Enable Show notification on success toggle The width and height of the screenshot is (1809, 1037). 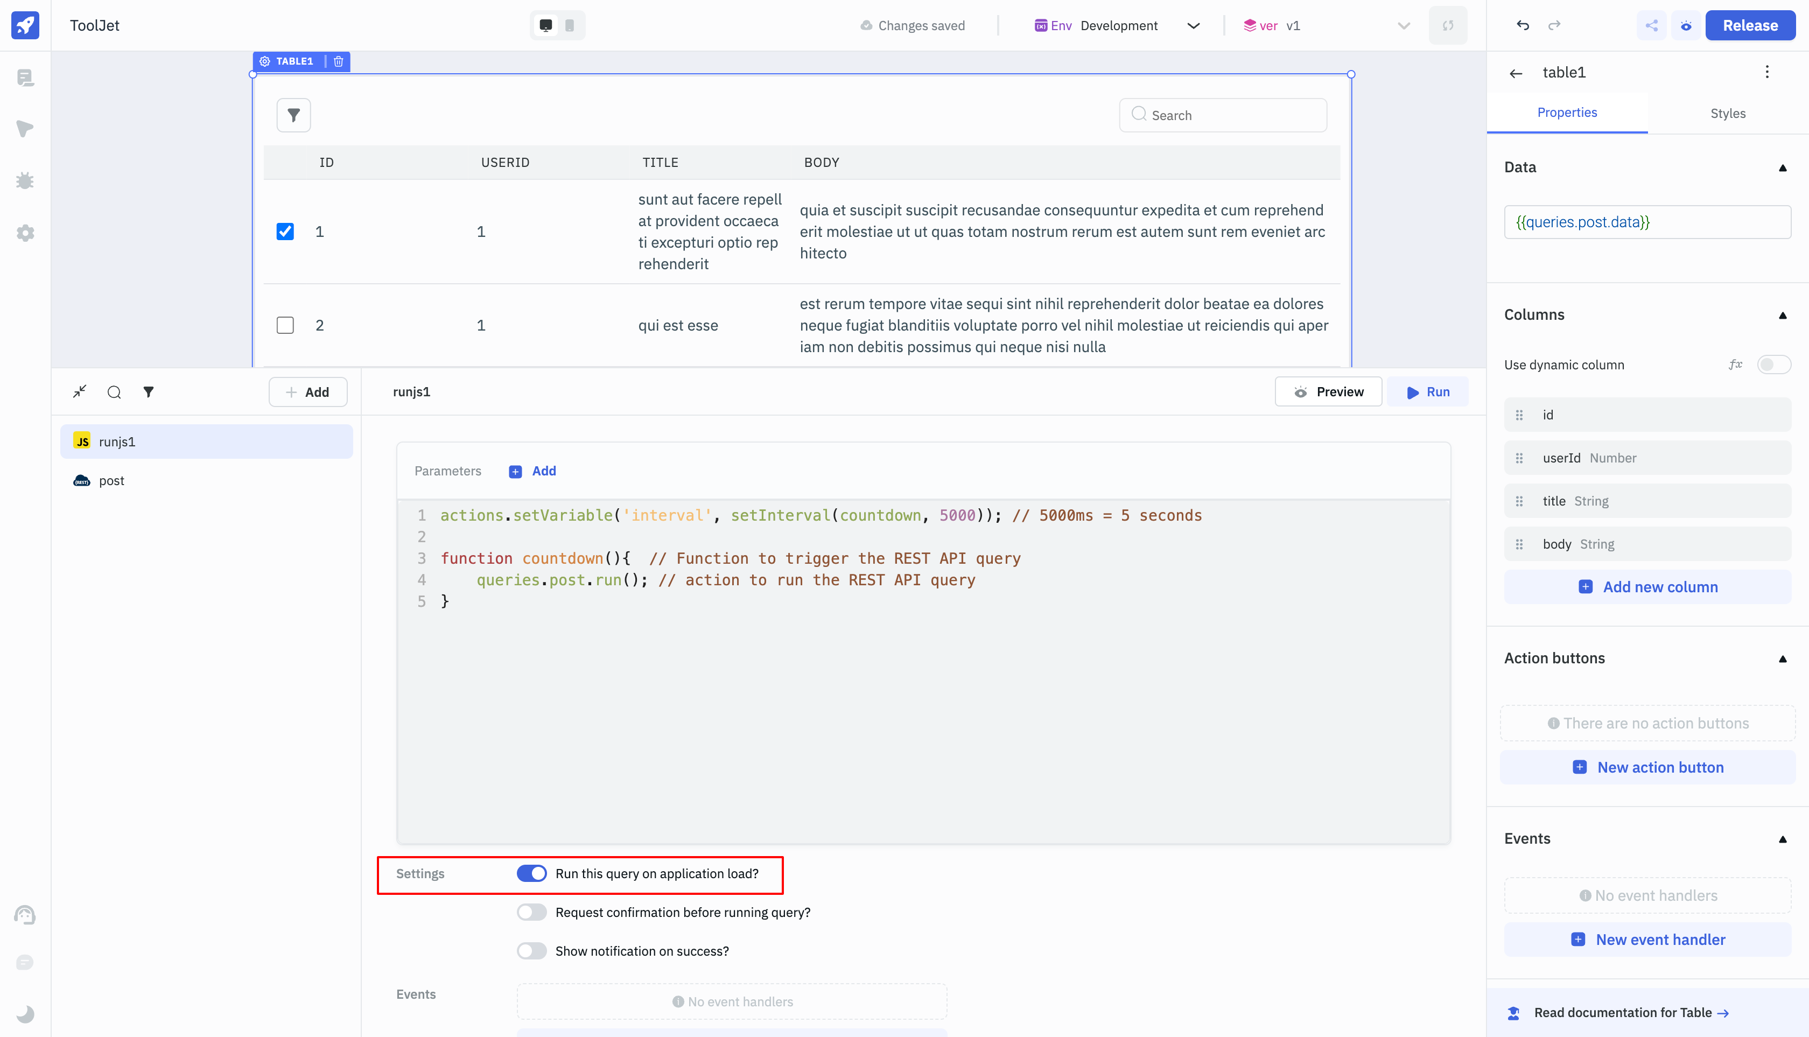pyautogui.click(x=531, y=951)
